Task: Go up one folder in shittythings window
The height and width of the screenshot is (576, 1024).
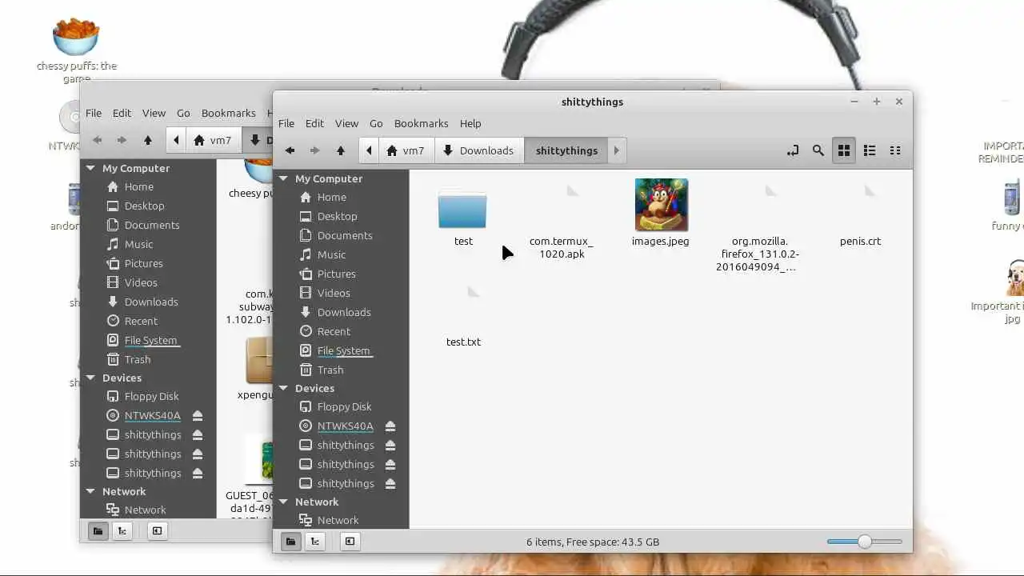Action: pos(340,150)
